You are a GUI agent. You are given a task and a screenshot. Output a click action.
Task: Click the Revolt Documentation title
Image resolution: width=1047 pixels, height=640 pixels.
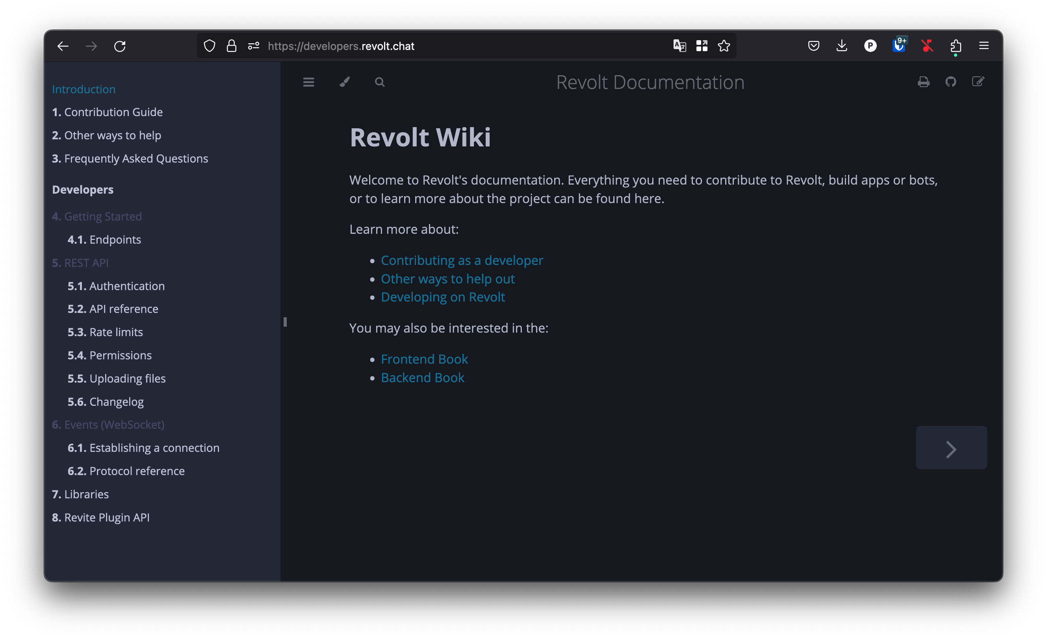650,82
